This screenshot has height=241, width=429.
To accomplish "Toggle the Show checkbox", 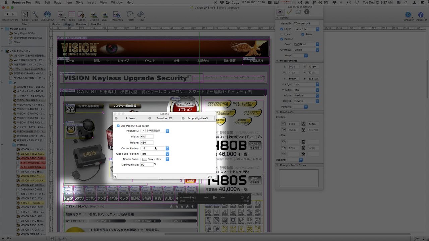I will (x=303, y=34).
